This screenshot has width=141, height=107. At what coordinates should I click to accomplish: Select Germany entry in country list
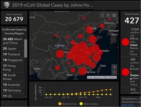click(13, 90)
